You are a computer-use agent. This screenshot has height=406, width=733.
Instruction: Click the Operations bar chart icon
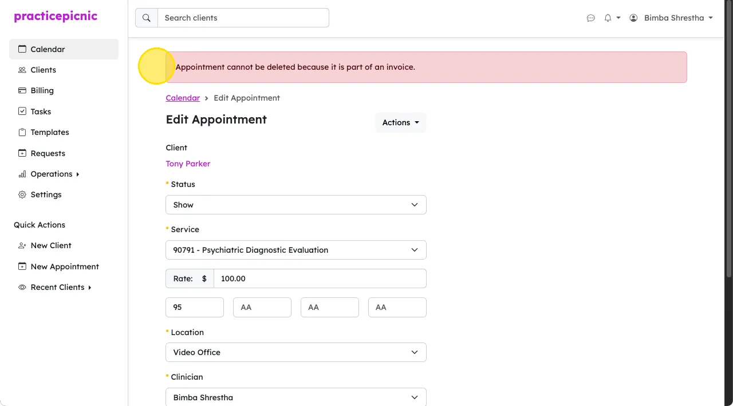(x=22, y=174)
